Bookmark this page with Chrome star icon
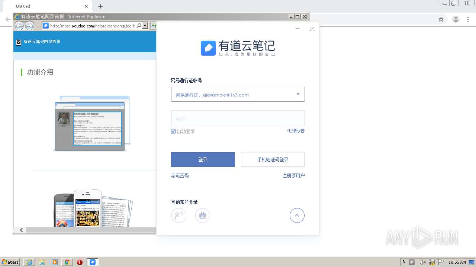476x267 pixels. 441,19
